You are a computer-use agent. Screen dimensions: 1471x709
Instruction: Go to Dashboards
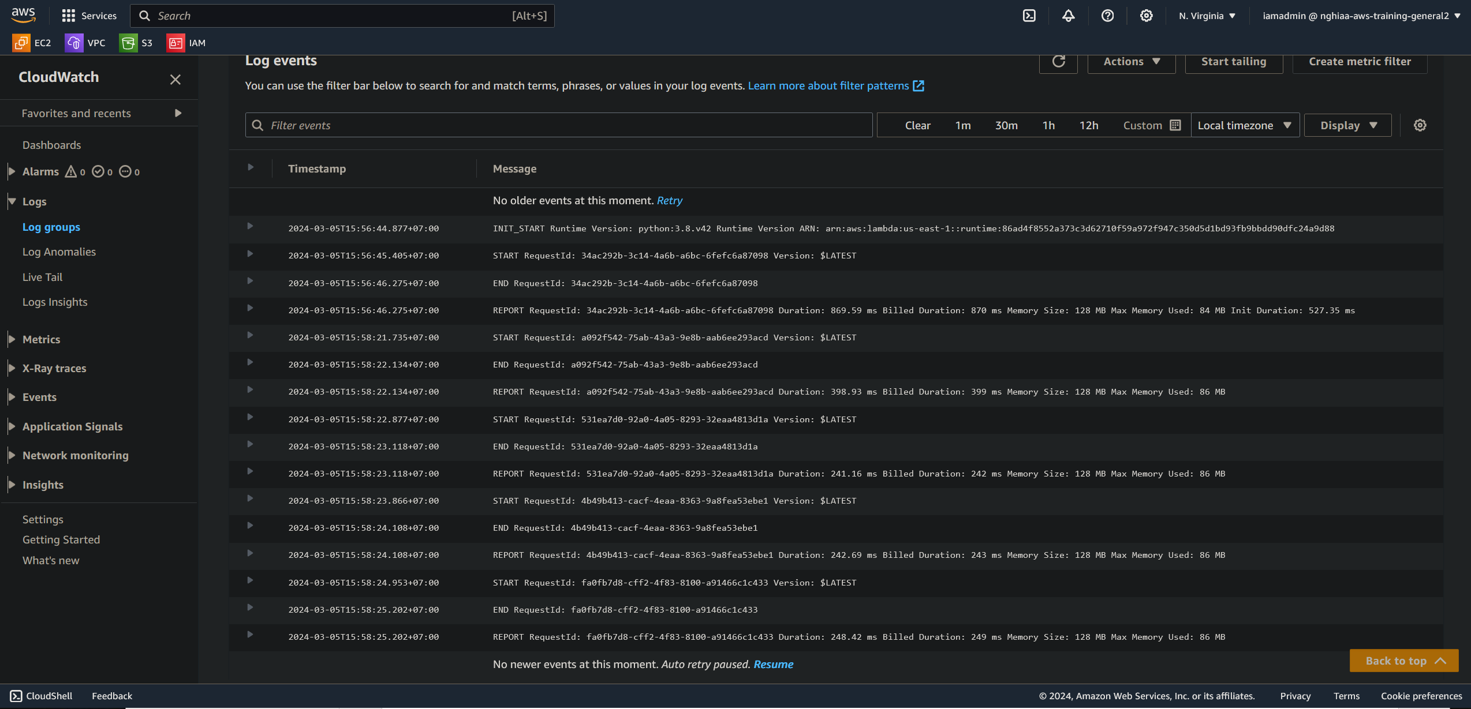[51, 145]
